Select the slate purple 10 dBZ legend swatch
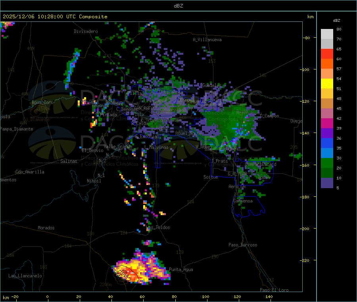357x302 pixels. point(327,183)
